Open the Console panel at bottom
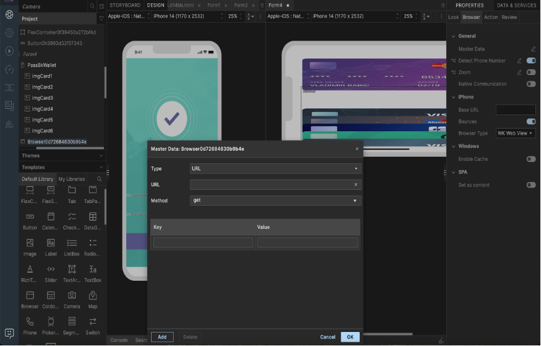Viewport: 541px width, 346px height. click(119, 340)
